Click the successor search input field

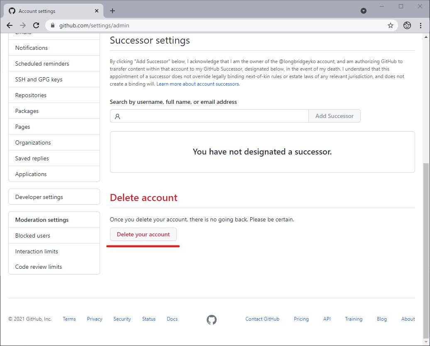[209, 116]
